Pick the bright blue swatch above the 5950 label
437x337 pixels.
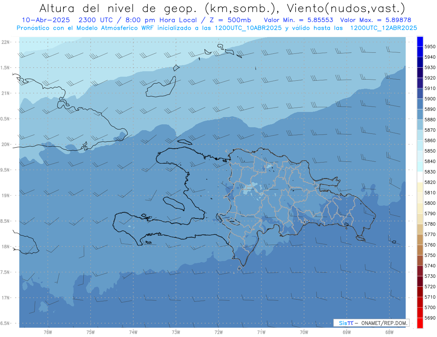tap(420, 41)
